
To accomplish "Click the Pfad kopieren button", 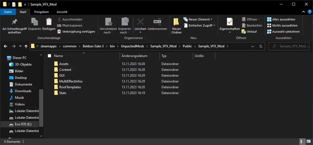I will (70, 25).
